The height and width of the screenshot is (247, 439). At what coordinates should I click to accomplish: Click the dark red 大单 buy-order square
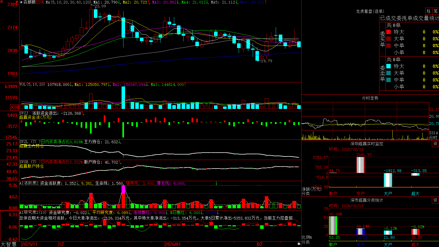389,39
